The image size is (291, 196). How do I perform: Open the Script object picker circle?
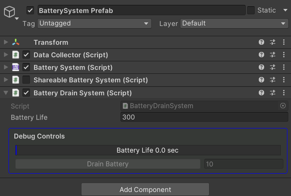(x=283, y=106)
